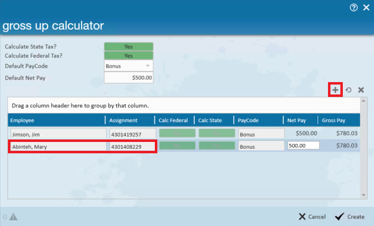The image size is (374, 226).
Task: Click the warning triangle icon
Action: pos(13,217)
